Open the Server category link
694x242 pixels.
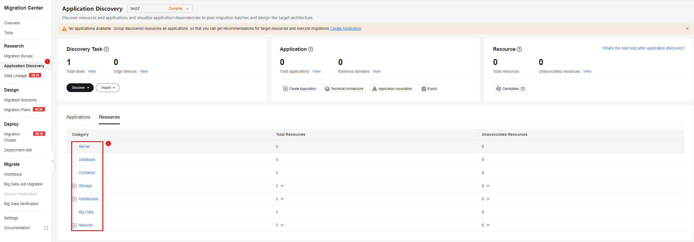click(x=84, y=146)
